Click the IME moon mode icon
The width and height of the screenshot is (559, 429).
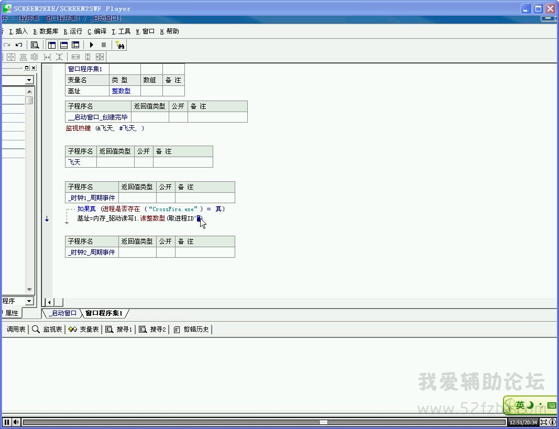530,405
